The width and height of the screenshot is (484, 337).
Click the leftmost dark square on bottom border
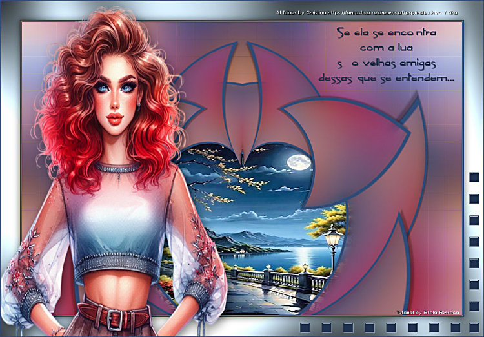(x=304, y=327)
